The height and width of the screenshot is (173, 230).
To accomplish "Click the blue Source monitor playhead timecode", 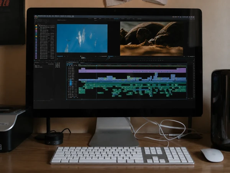I will pyautogui.click(x=60, y=56).
